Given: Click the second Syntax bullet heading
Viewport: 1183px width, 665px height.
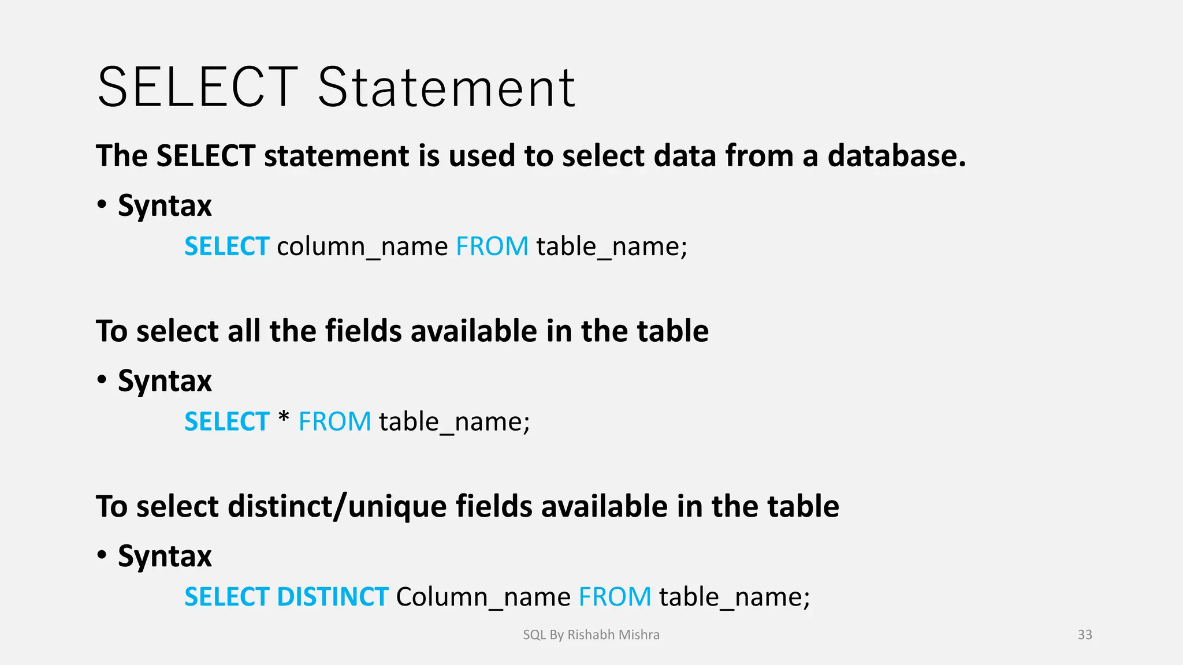Looking at the screenshot, I should click(165, 382).
